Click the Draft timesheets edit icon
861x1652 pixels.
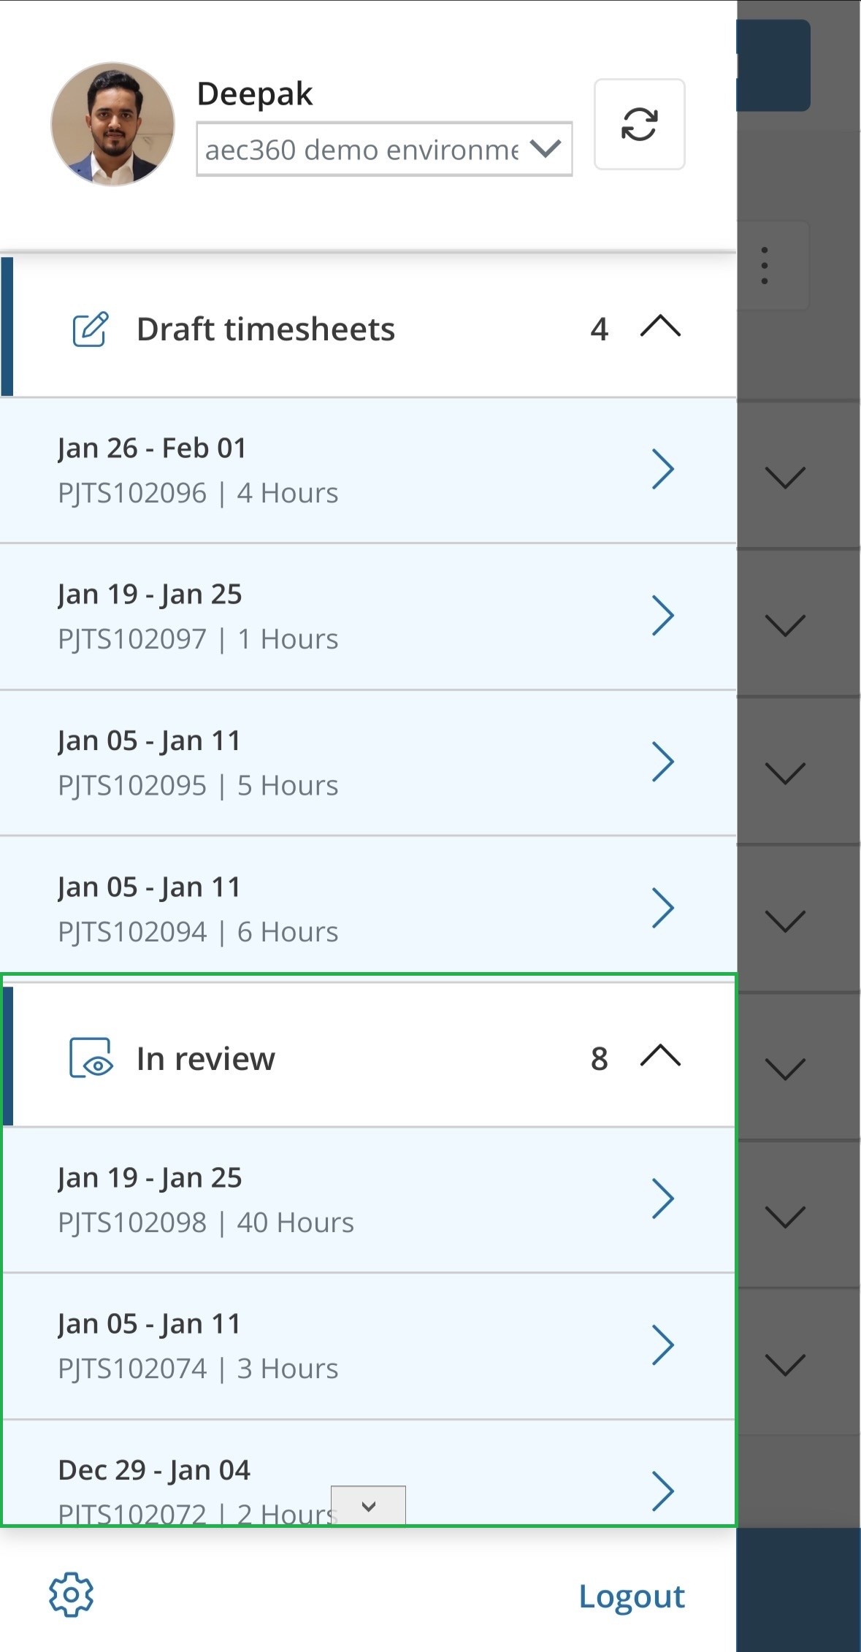(91, 329)
